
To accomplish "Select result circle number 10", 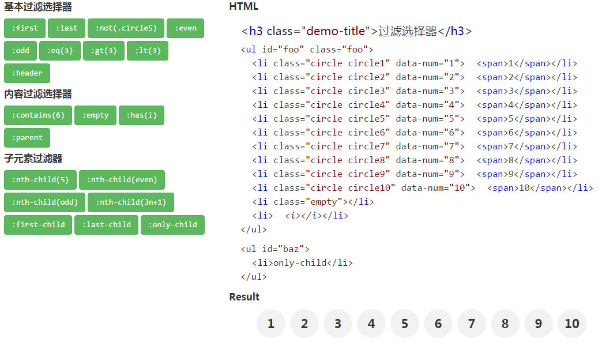I will tap(572, 324).
